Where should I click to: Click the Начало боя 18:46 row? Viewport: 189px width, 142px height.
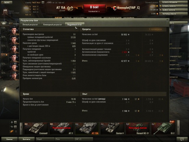[x=49, y=99]
